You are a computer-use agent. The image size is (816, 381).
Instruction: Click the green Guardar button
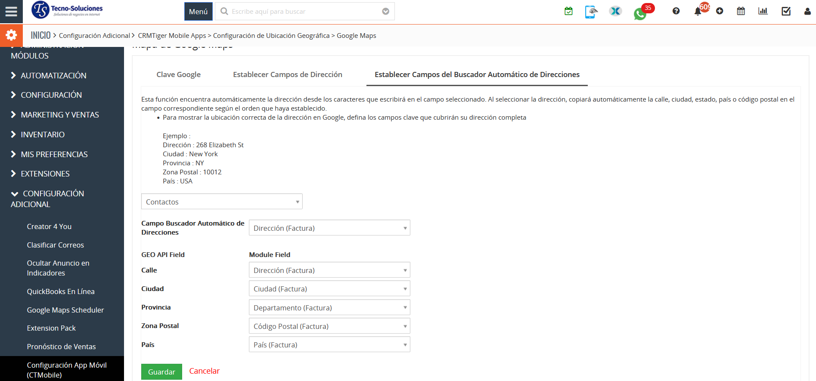click(161, 372)
